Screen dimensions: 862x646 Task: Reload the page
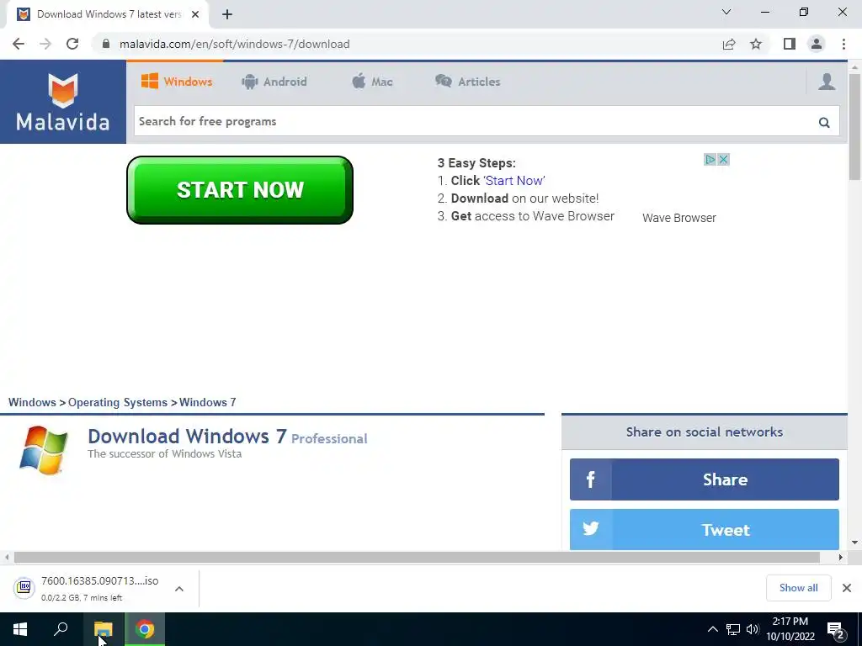click(x=72, y=44)
